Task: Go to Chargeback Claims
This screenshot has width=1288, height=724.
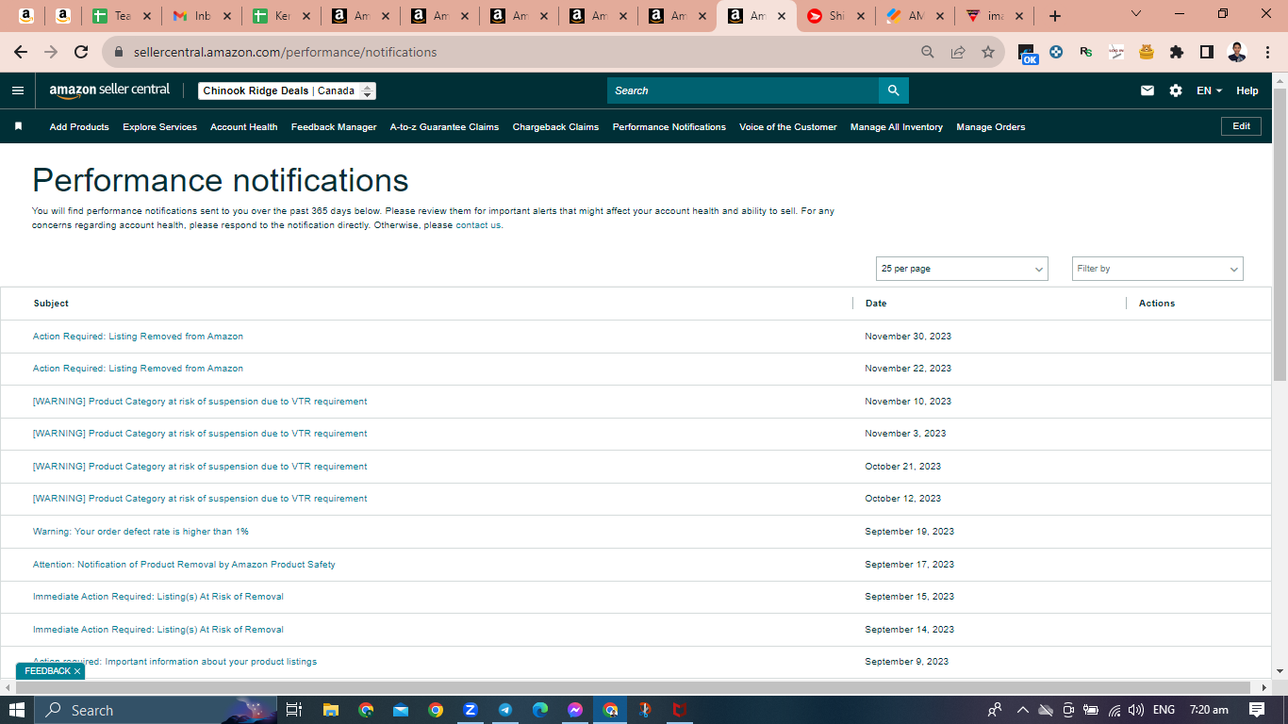Action: click(555, 126)
